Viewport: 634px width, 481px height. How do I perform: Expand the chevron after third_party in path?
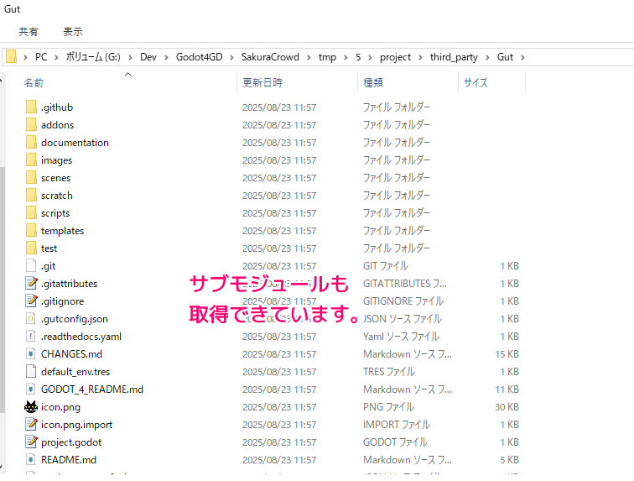tap(486, 57)
